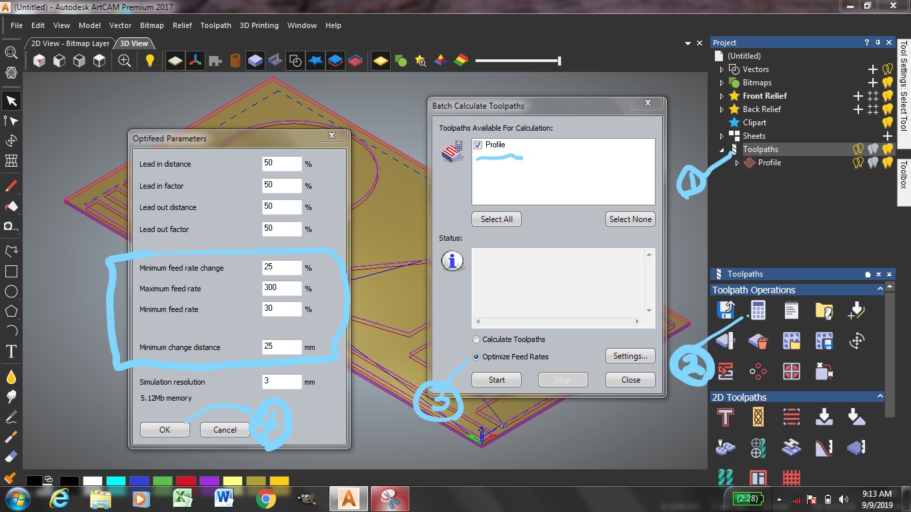
Task: Open Google Chrome from taskbar
Action: click(265, 498)
